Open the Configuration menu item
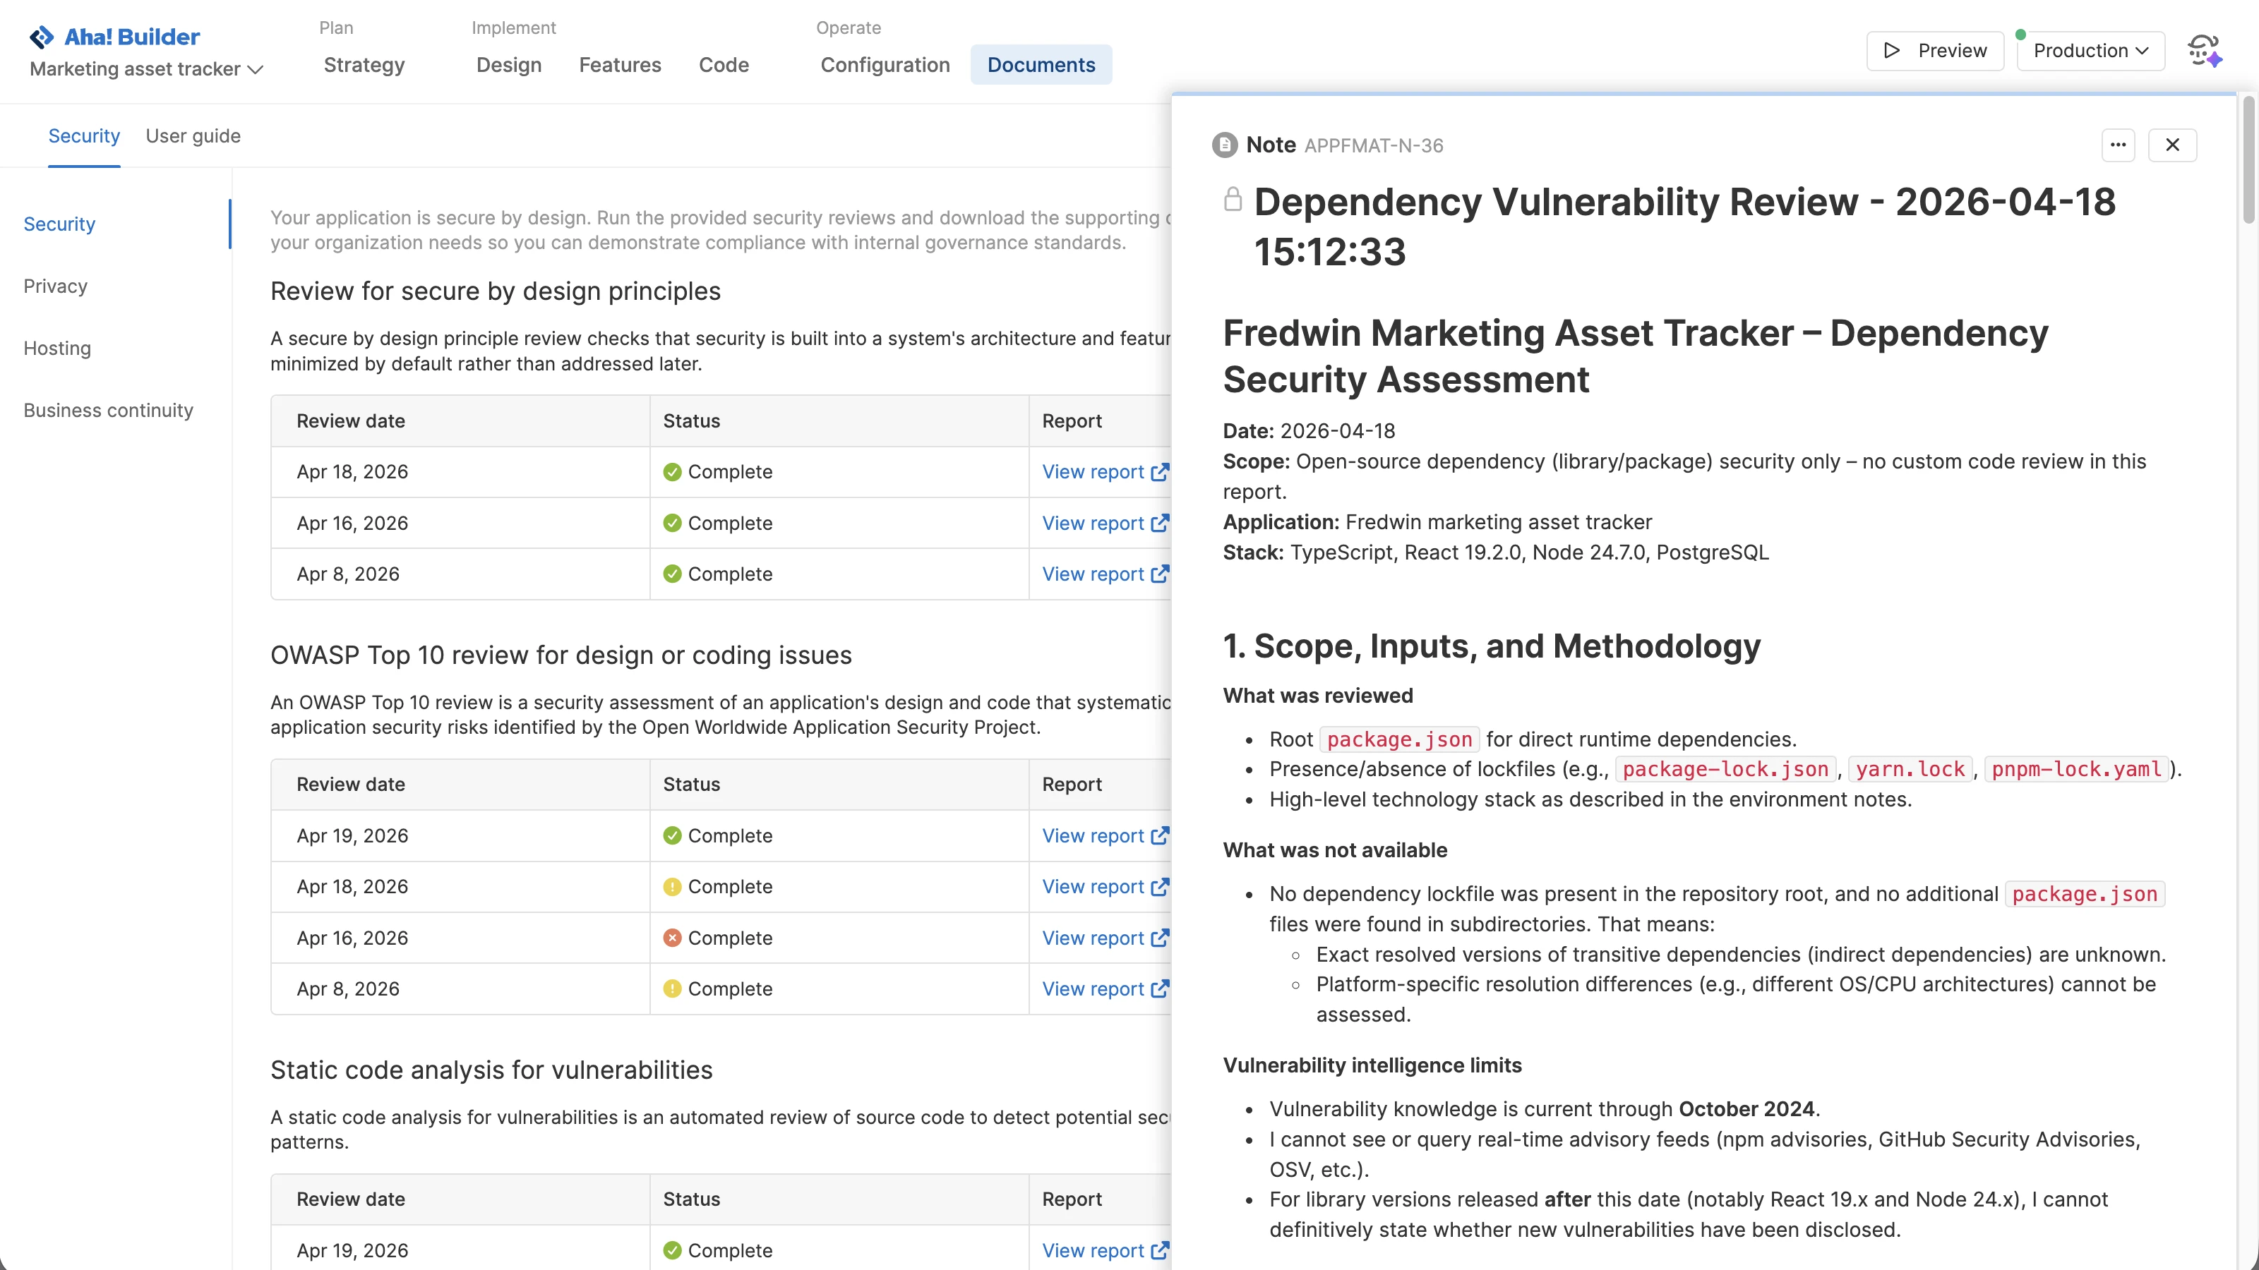Image resolution: width=2259 pixels, height=1270 pixels. [x=885, y=65]
